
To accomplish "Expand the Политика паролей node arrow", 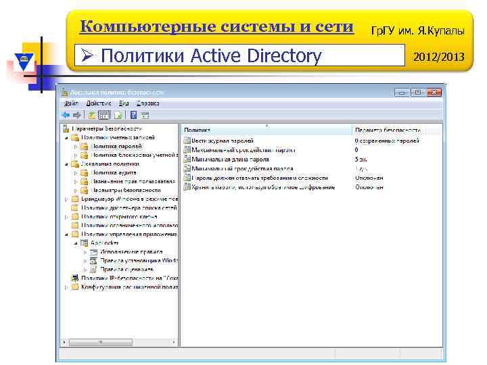I will [x=76, y=147].
